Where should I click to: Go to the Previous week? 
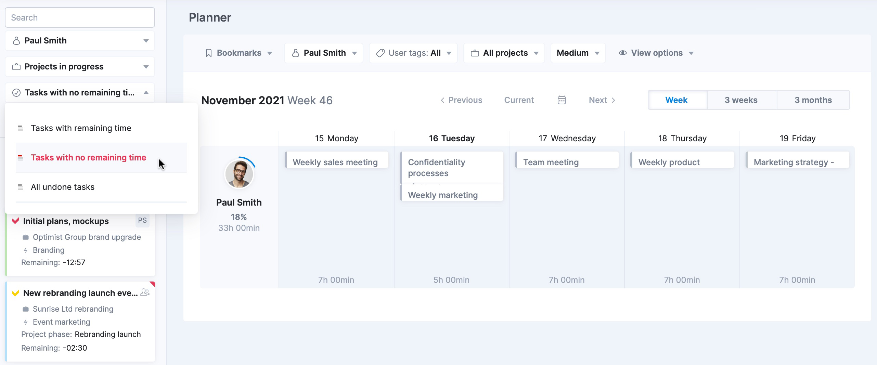(461, 100)
